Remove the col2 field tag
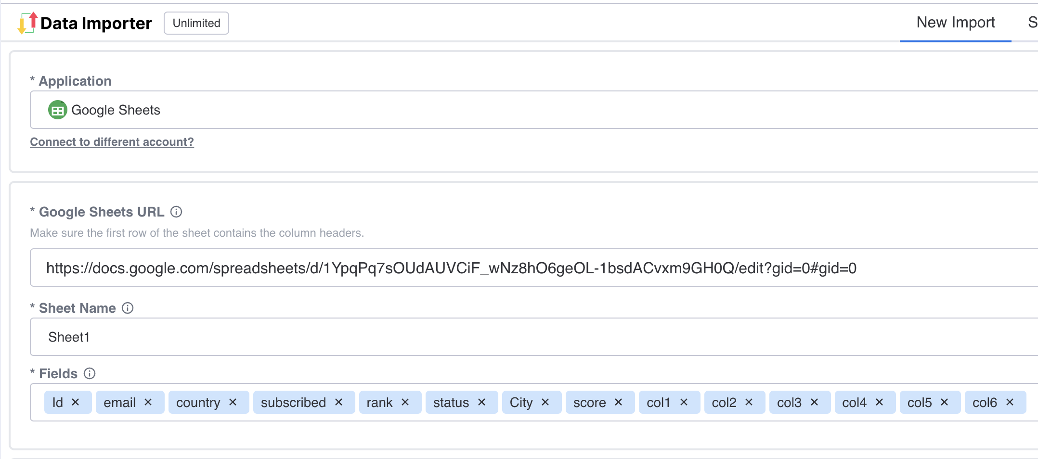This screenshot has height=459, width=1038. (x=749, y=402)
